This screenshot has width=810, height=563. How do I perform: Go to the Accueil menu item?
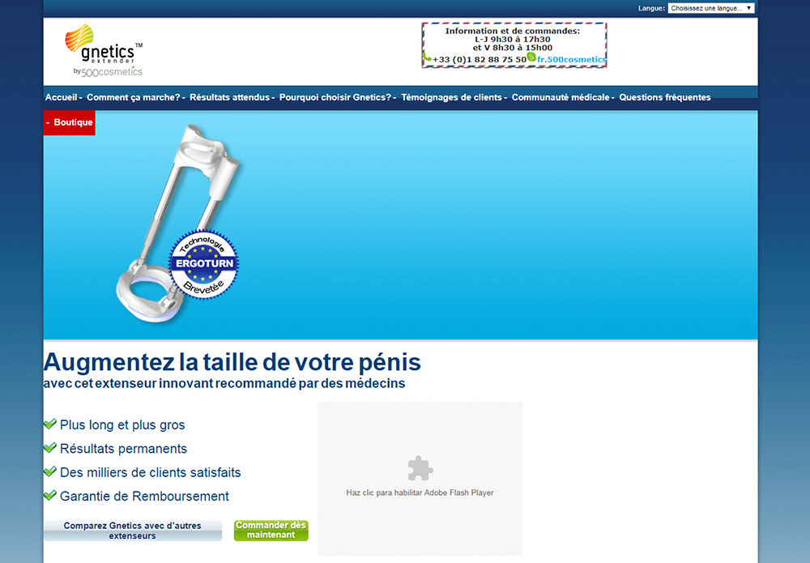[x=62, y=97]
